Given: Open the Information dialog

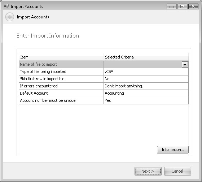Looking at the screenshot, I should (173, 149).
